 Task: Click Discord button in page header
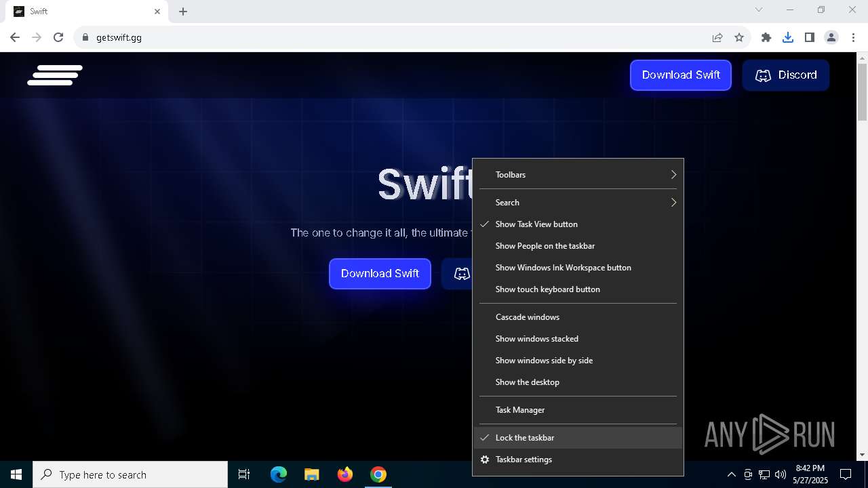tap(786, 75)
